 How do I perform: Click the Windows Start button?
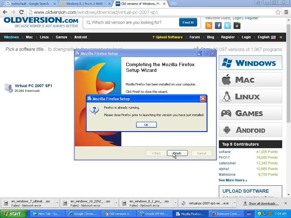[13, 214]
